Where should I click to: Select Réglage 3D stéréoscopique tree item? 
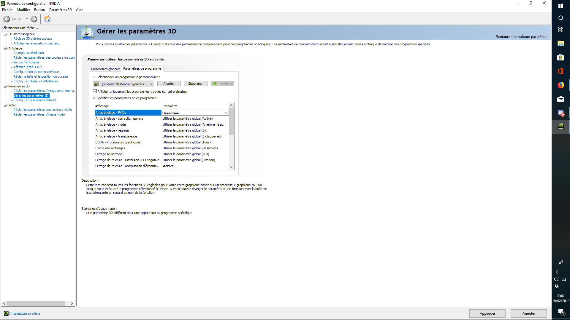tap(33, 39)
